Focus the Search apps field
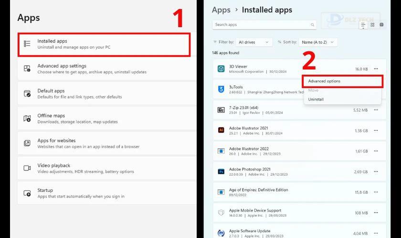 tap(264, 25)
